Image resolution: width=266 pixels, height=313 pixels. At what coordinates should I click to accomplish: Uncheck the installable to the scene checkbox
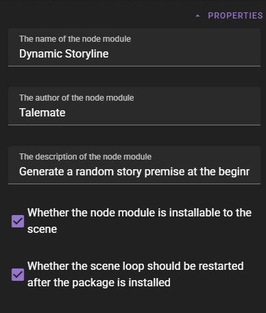[x=18, y=221]
